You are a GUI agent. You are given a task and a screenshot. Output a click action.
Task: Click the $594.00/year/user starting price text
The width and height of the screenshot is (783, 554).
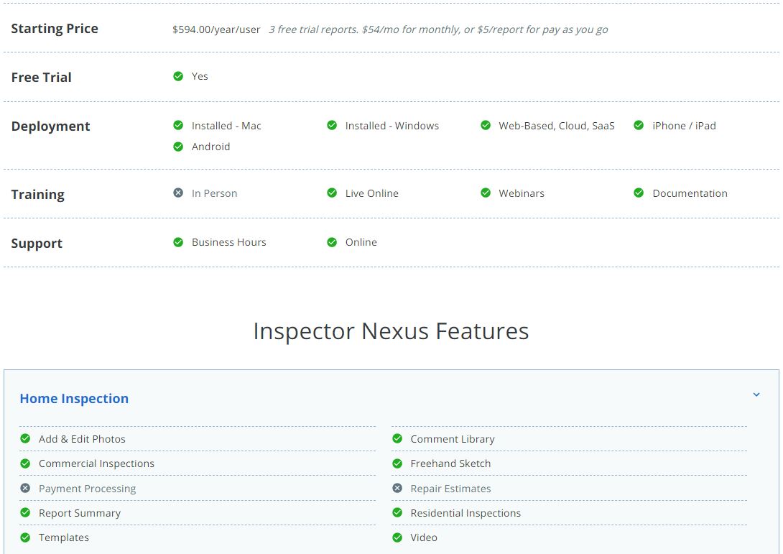coord(216,29)
